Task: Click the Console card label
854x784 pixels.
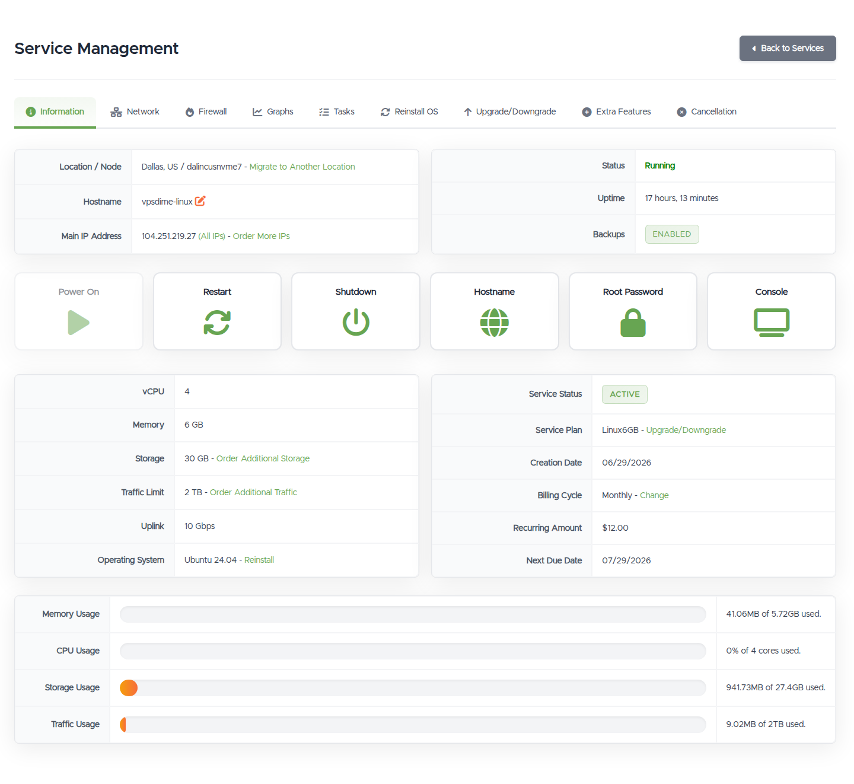Action: (x=772, y=292)
